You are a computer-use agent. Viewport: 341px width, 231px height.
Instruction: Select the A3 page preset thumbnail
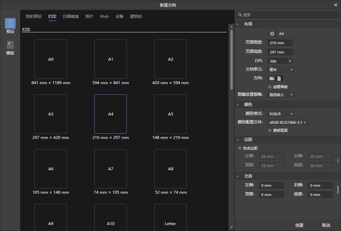(51, 114)
